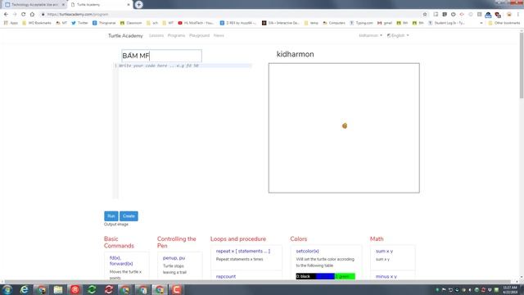Click the page vertical scrollbar
Screen dimensions: 524x295
[x=522, y=65]
